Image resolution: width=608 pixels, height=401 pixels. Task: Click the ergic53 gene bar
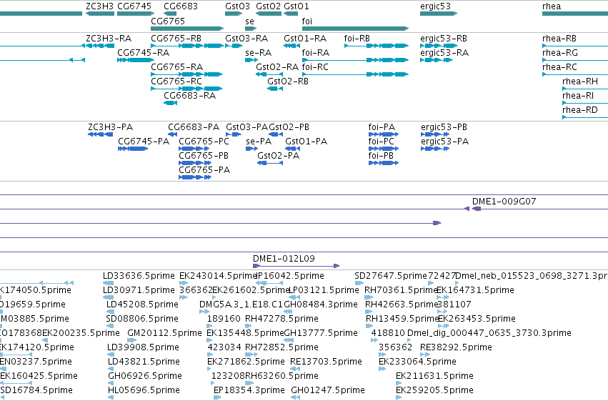tap(439, 14)
